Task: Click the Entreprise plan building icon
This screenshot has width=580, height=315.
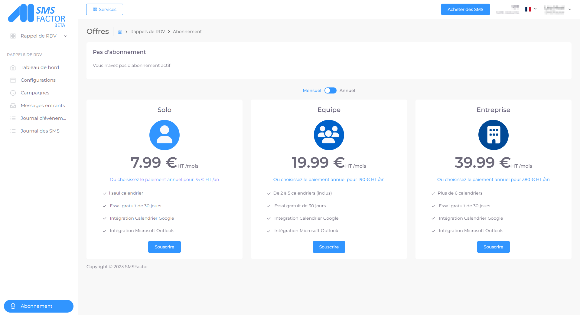Action: pos(493,135)
